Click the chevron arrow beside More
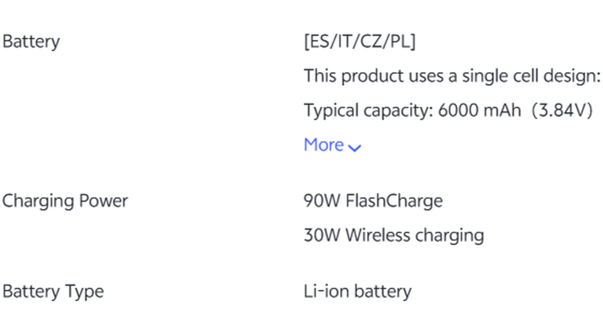The width and height of the screenshot is (603, 335). [354, 148]
